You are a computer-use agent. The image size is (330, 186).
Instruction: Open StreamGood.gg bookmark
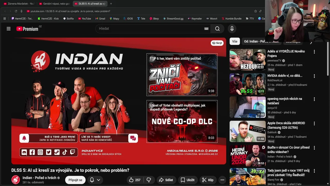pyautogui.click(x=173, y=19)
